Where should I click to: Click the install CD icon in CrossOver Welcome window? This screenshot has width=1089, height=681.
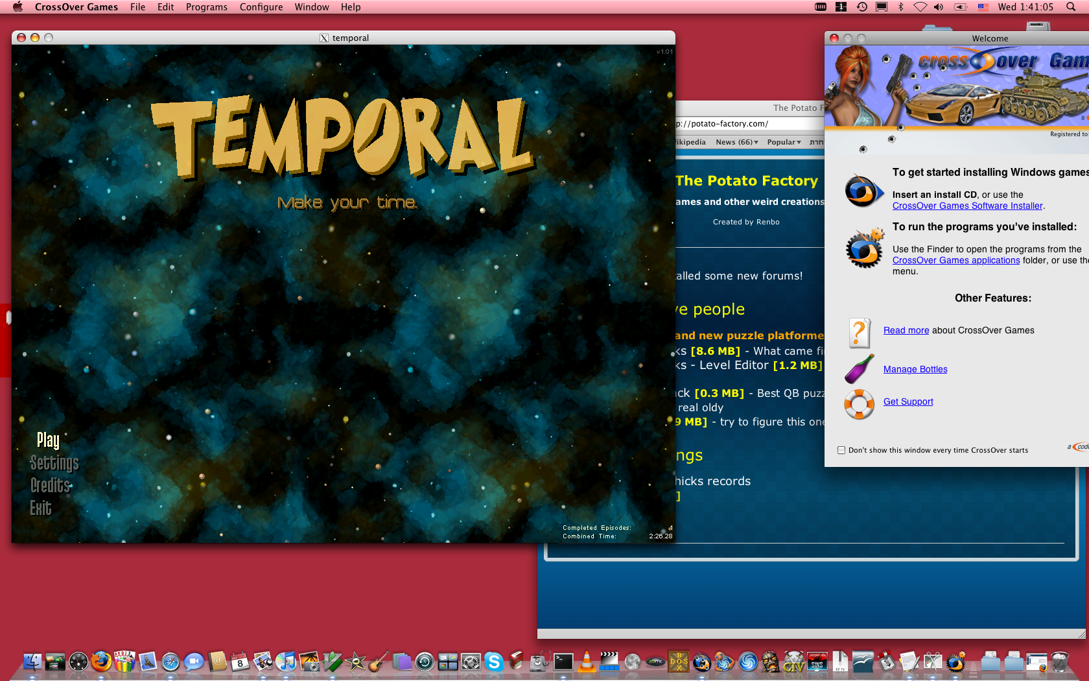865,190
